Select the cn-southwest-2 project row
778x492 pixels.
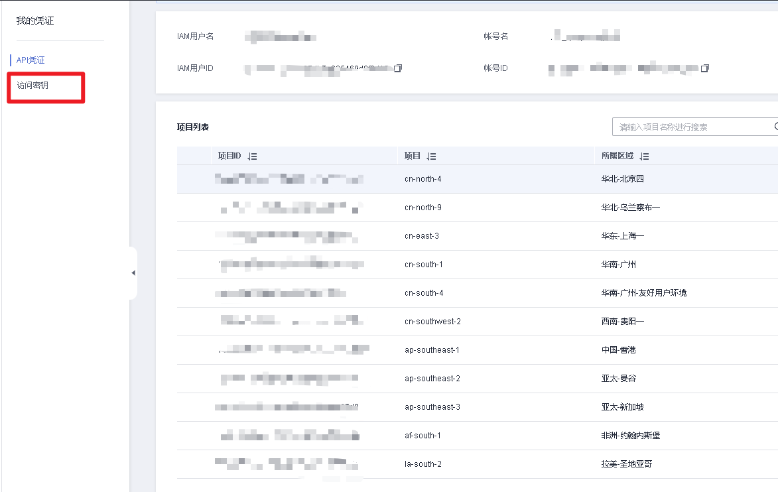click(432, 322)
